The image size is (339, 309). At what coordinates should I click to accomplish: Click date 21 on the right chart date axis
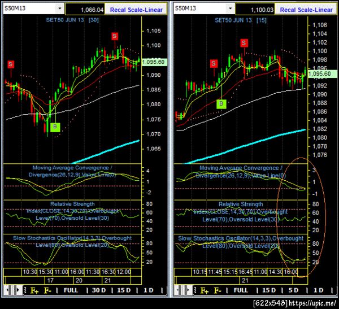245,280
